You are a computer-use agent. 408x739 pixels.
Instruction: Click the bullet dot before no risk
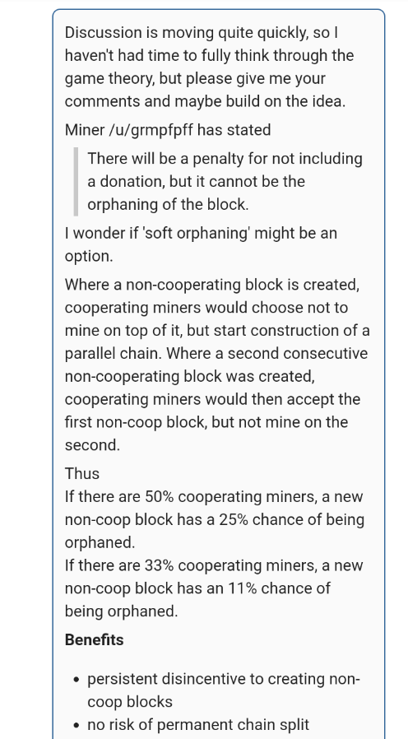click(x=76, y=725)
